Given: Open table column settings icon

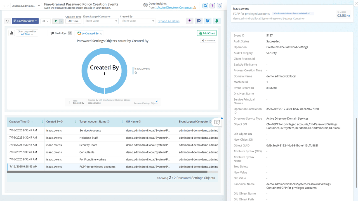Looking at the screenshot, I should pyautogui.click(x=217, y=122).
